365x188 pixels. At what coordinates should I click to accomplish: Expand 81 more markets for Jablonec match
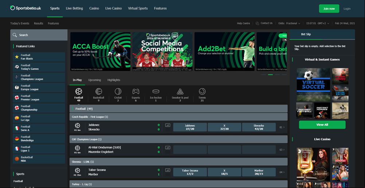point(282,127)
